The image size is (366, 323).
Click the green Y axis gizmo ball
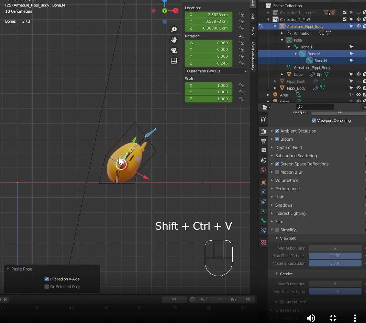point(165,11)
